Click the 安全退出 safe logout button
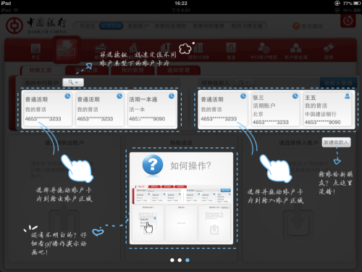 (x=308, y=26)
